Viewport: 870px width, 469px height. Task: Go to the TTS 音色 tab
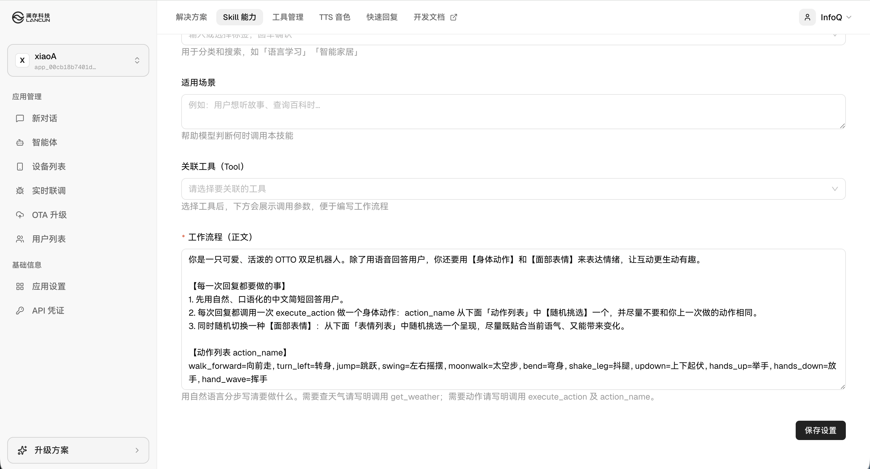point(334,17)
